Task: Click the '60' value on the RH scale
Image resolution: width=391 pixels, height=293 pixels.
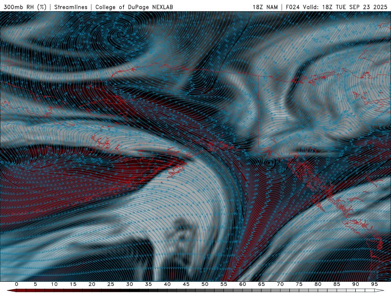Action: [242, 284]
